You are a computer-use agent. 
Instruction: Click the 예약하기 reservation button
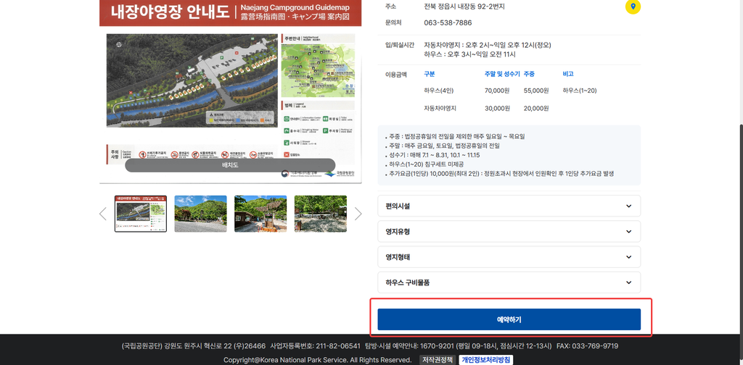tap(509, 319)
